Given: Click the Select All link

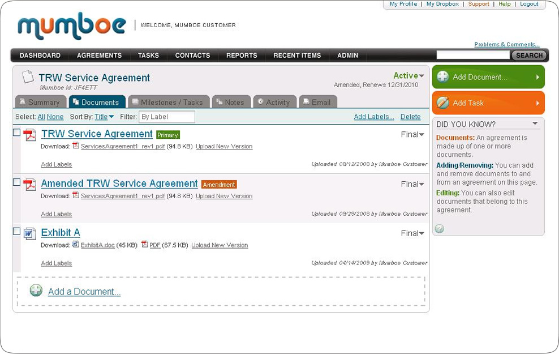Looking at the screenshot, I should pos(41,117).
